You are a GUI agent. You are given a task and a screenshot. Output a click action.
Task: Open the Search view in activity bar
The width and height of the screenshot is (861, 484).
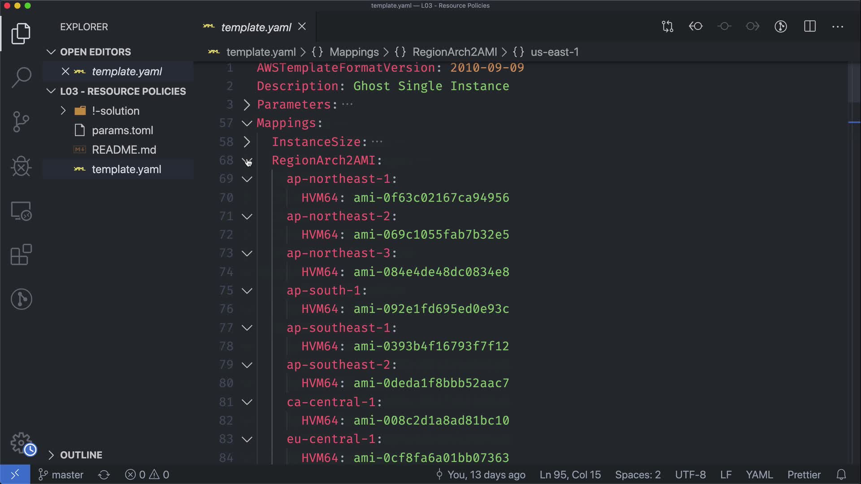click(x=21, y=78)
